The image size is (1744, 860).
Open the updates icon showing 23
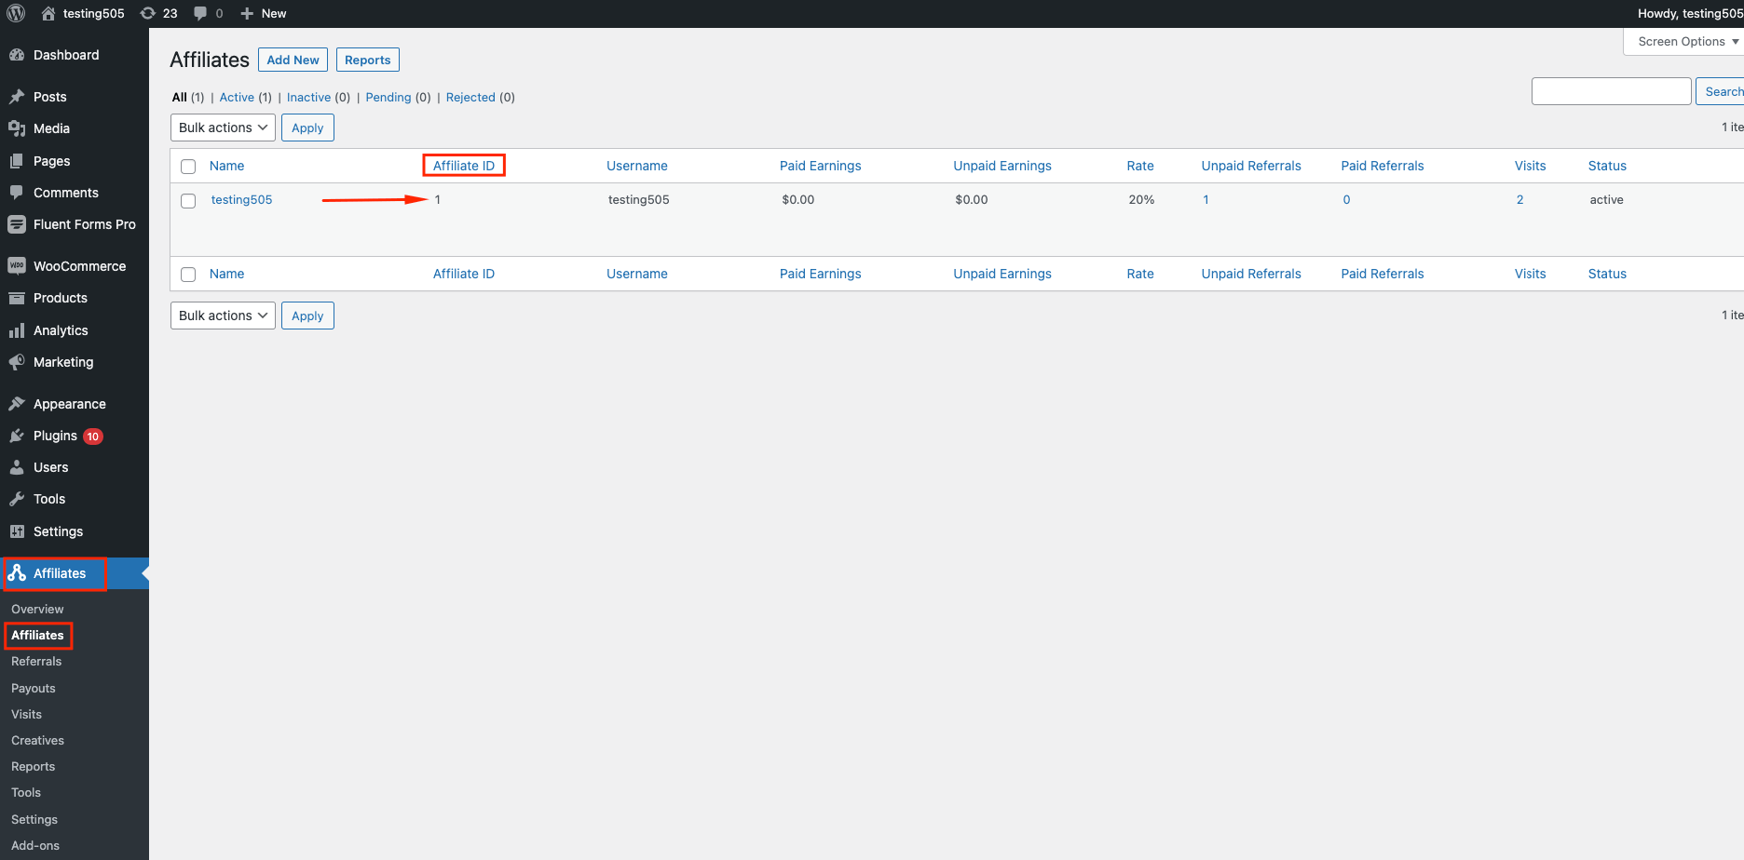(x=148, y=13)
